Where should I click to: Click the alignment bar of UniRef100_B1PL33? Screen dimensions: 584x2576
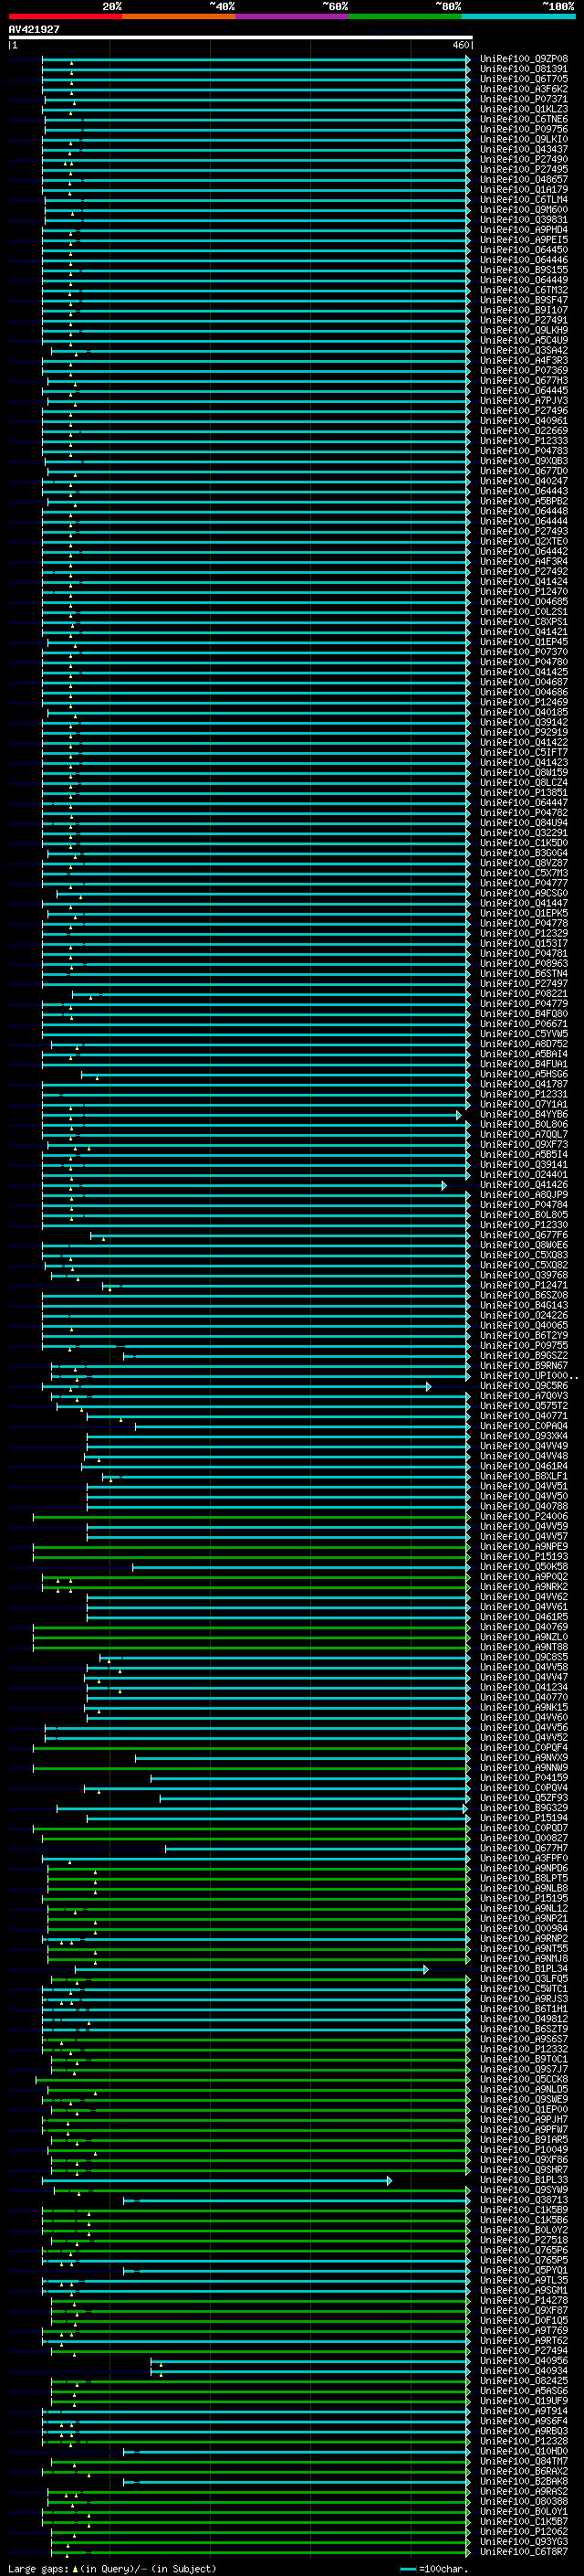click(216, 2180)
